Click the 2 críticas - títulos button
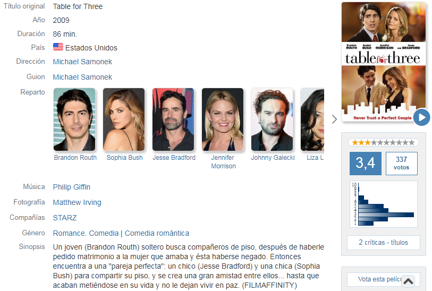432x291 pixels. click(383, 243)
